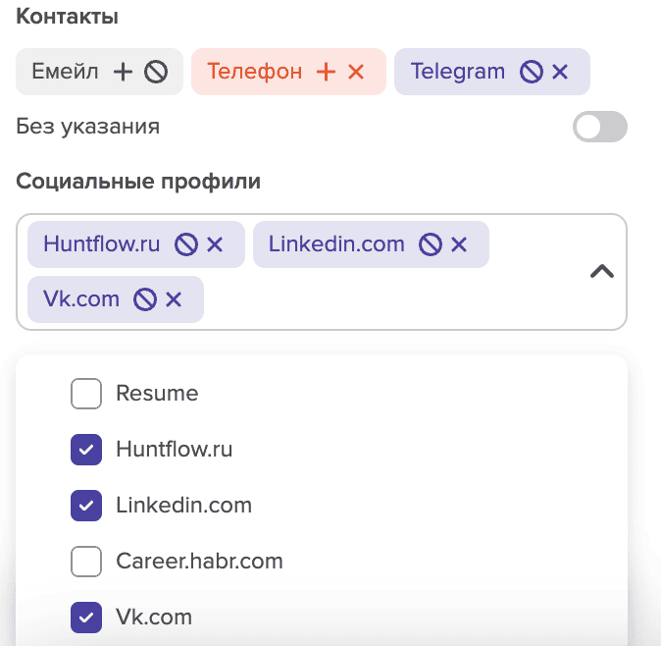Click the plus icon on Емейл chip

coord(123,72)
